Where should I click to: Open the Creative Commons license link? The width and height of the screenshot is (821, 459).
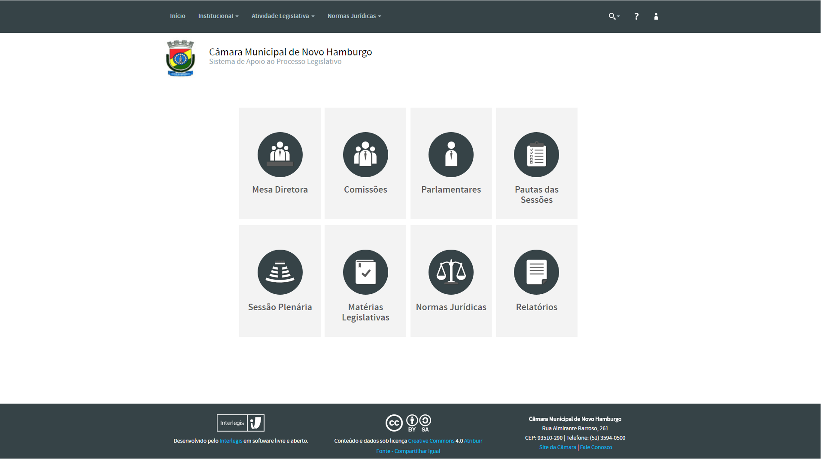click(431, 440)
